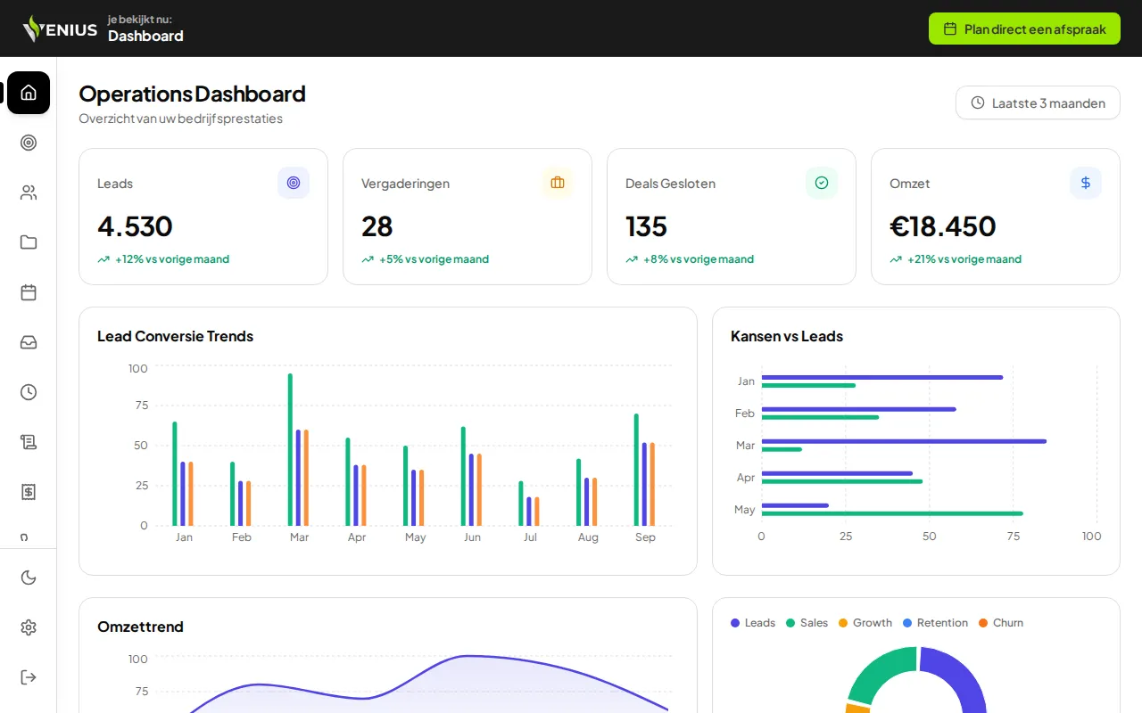Image resolution: width=1142 pixels, height=713 pixels.
Task: Click the target icon on Leads card
Action: pyautogui.click(x=294, y=183)
